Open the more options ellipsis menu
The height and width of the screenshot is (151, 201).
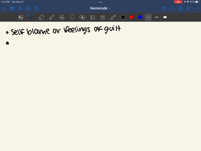pyautogui.click(x=197, y=8)
